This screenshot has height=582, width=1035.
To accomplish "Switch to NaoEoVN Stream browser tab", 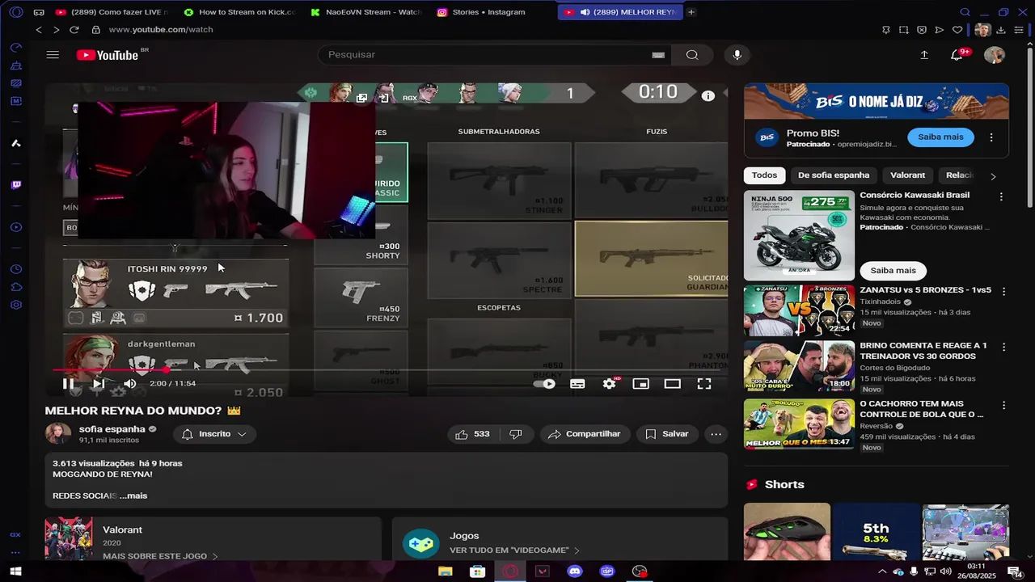I will point(366,12).
